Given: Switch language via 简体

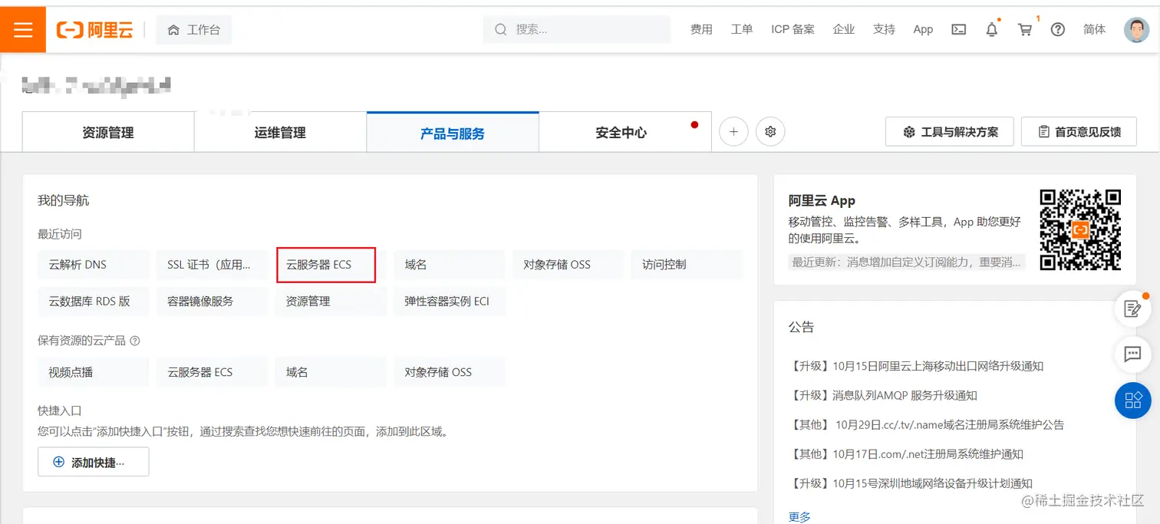Looking at the screenshot, I should coord(1095,29).
